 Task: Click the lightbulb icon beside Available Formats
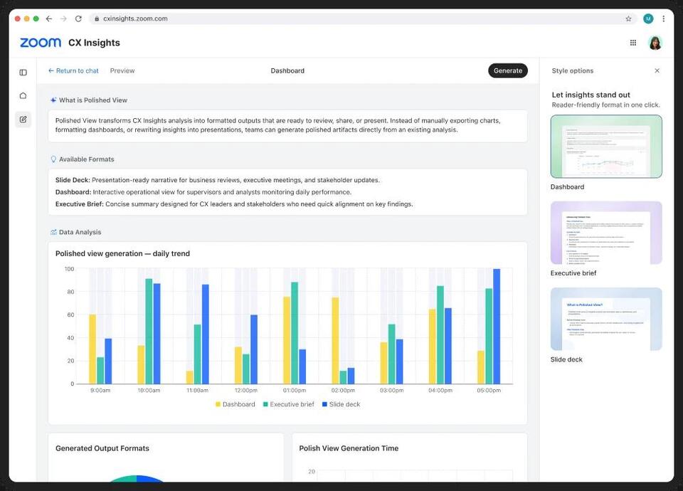(53, 159)
